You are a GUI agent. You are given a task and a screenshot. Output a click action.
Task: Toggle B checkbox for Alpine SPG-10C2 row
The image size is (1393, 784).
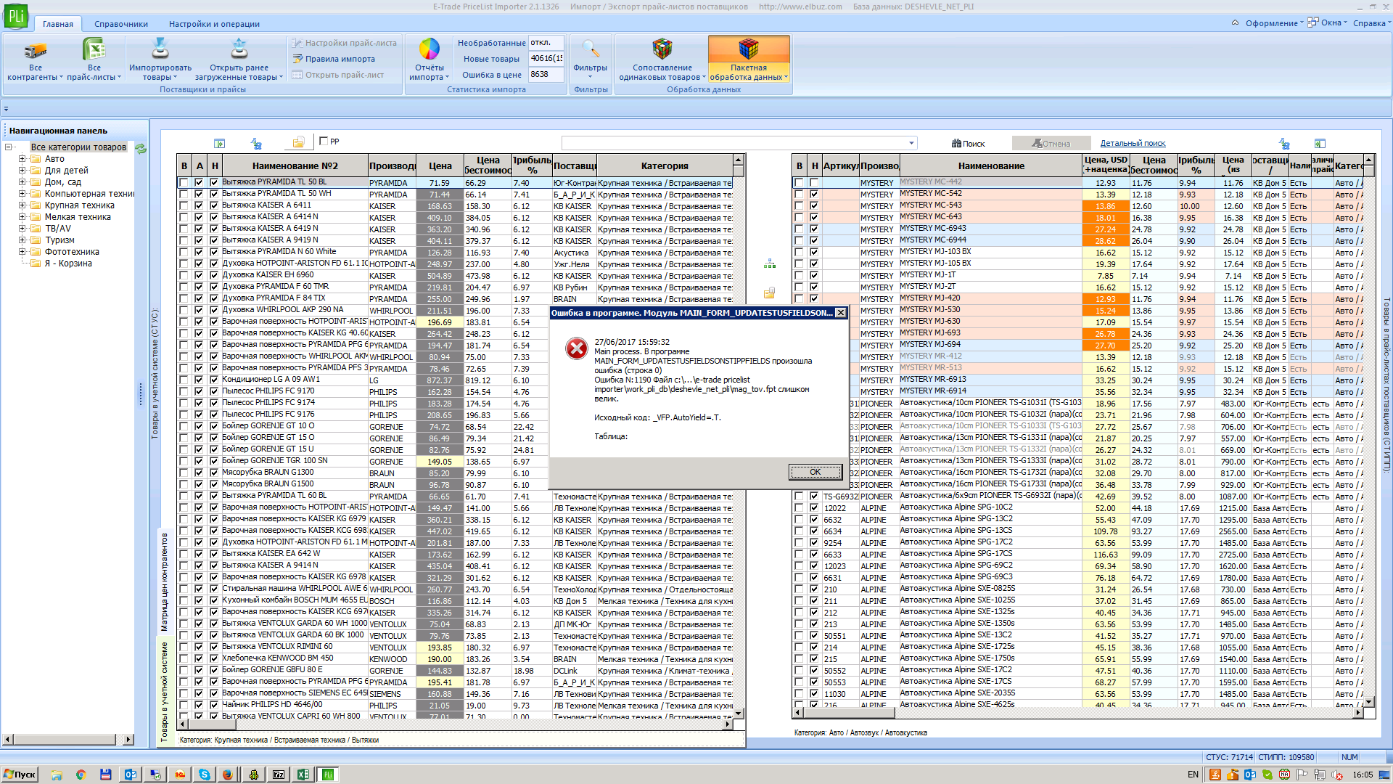[x=799, y=508]
